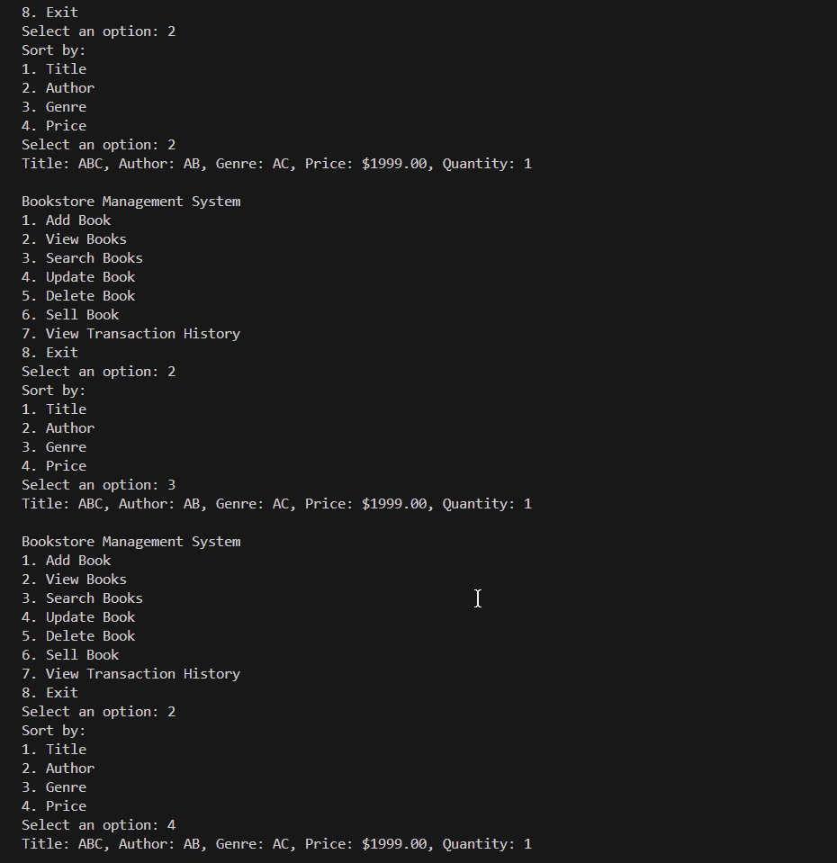Click '$1999.00' in the final output line
The height and width of the screenshot is (863, 837).
click(394, 844)
